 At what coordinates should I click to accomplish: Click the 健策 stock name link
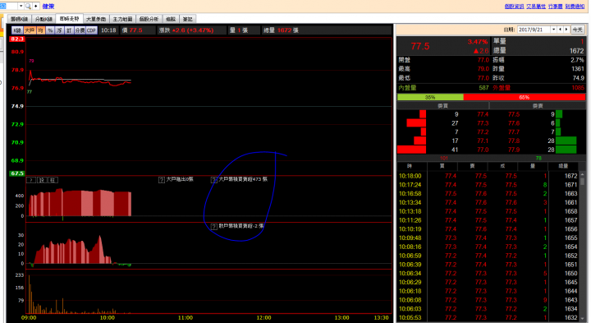tap(48, 6)
